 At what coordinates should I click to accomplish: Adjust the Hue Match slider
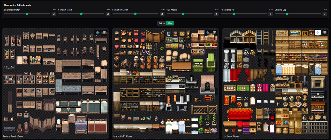190,14
